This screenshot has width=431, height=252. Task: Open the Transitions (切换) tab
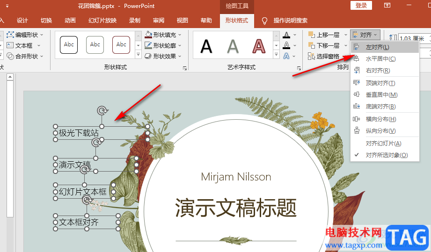tap(46, 21)
